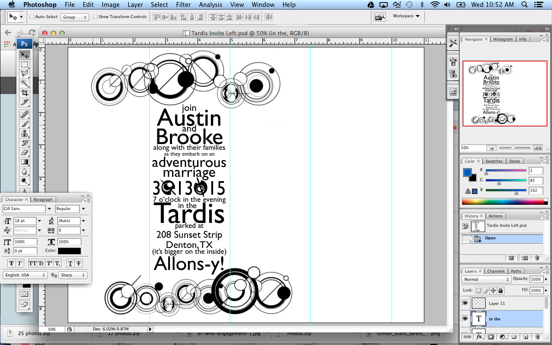Switch to the Channels tab
Viewport: 552px width, 345px height.
(x=496, y=271)
